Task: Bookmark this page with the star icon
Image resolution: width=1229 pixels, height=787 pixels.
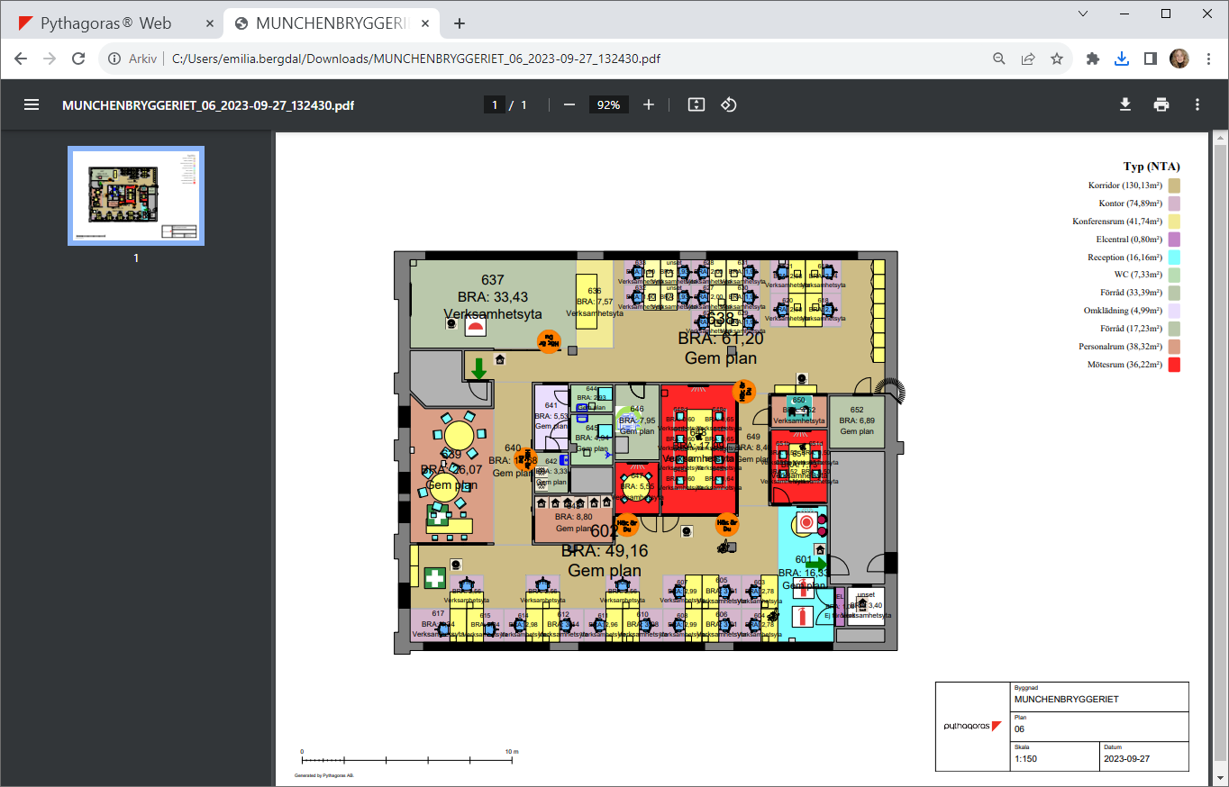Action: (1057, 59)
